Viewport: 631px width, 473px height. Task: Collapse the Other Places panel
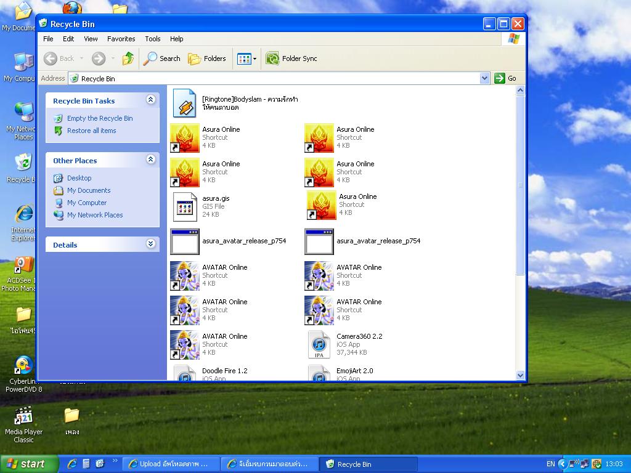(150, 160)
